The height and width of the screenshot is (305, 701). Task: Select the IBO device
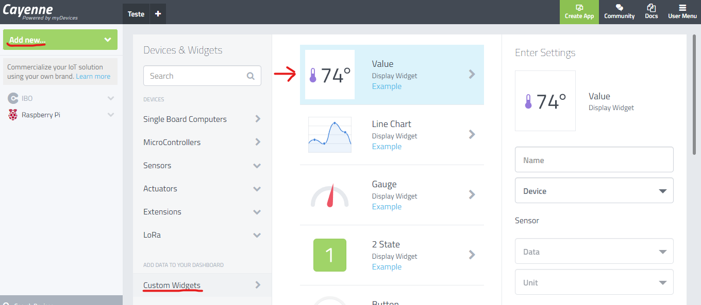pos(27,98)
